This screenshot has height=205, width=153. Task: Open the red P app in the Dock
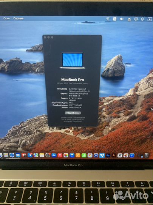point(24,155)
